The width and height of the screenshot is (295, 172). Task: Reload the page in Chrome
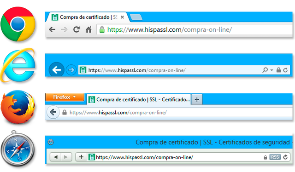77,29
